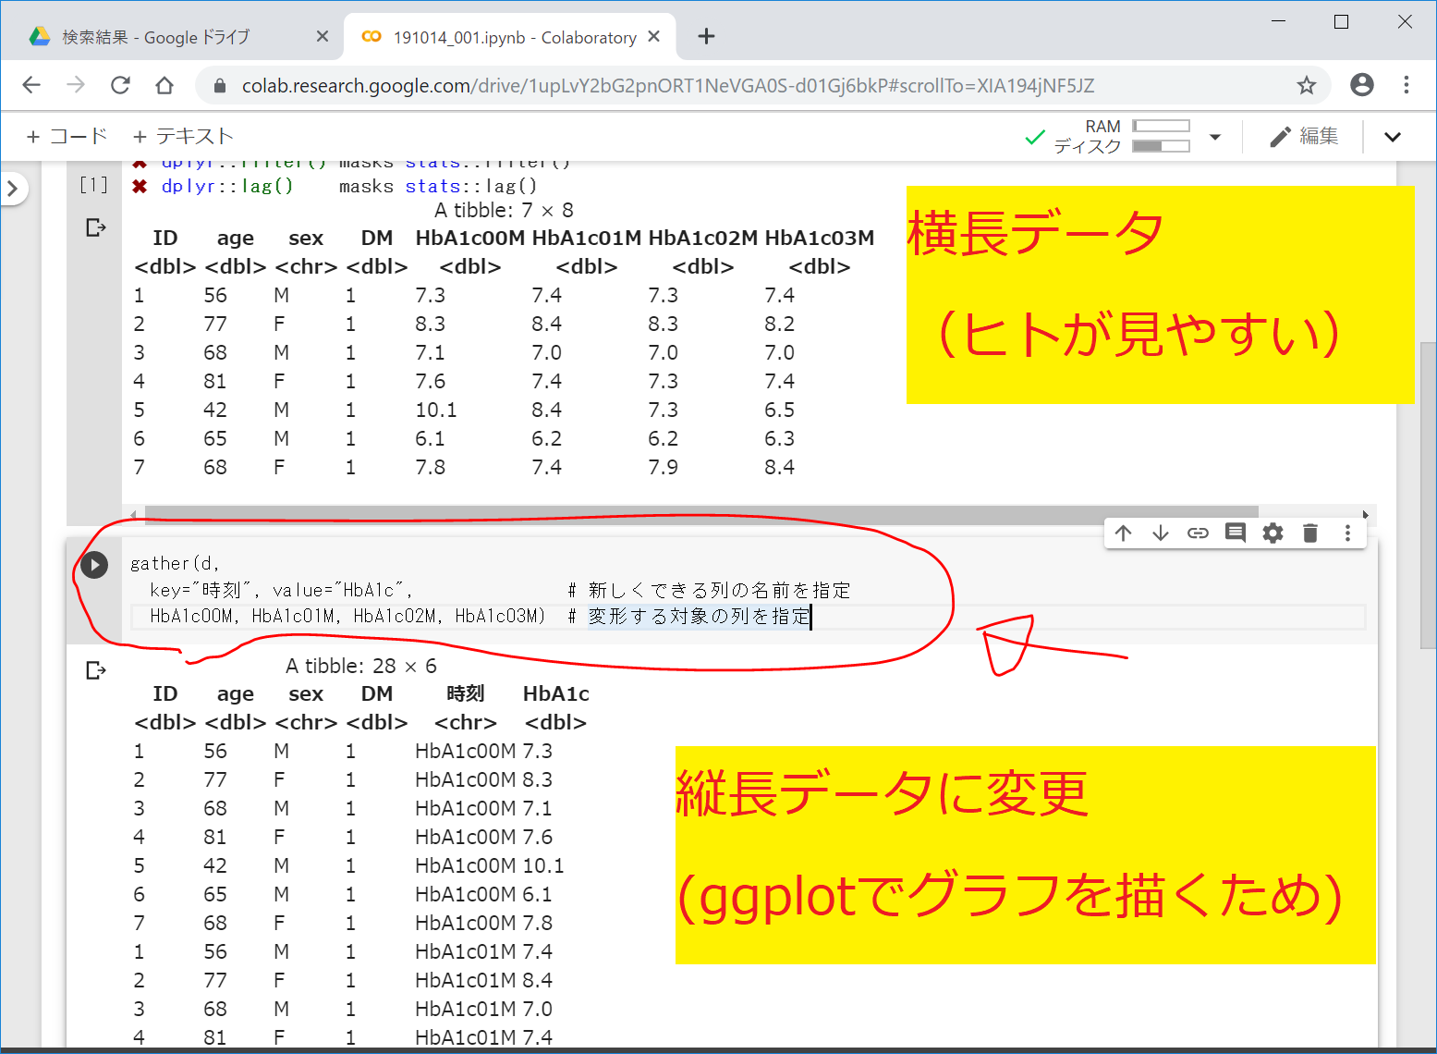Expand the left sidebar panel
The height and width of the screenshot is (1054, 1437).
click(13, 189)
